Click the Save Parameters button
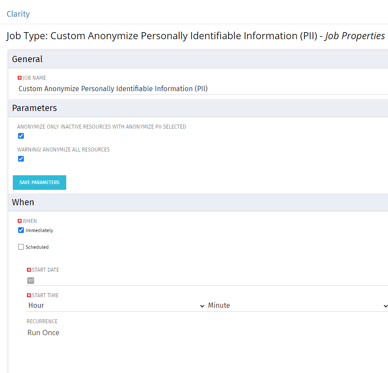The height and width of the screenshot is (373, 388). (39, 182)
